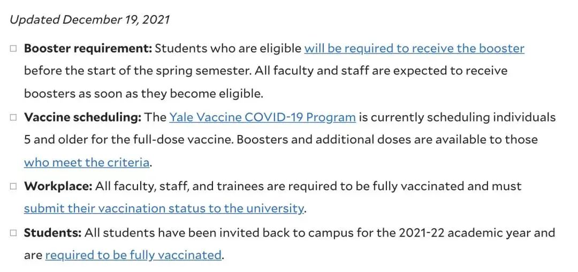Click the bold 'Booster requirement:' heading
This screenshot has width=578, height=272.
tap(88, 49)
